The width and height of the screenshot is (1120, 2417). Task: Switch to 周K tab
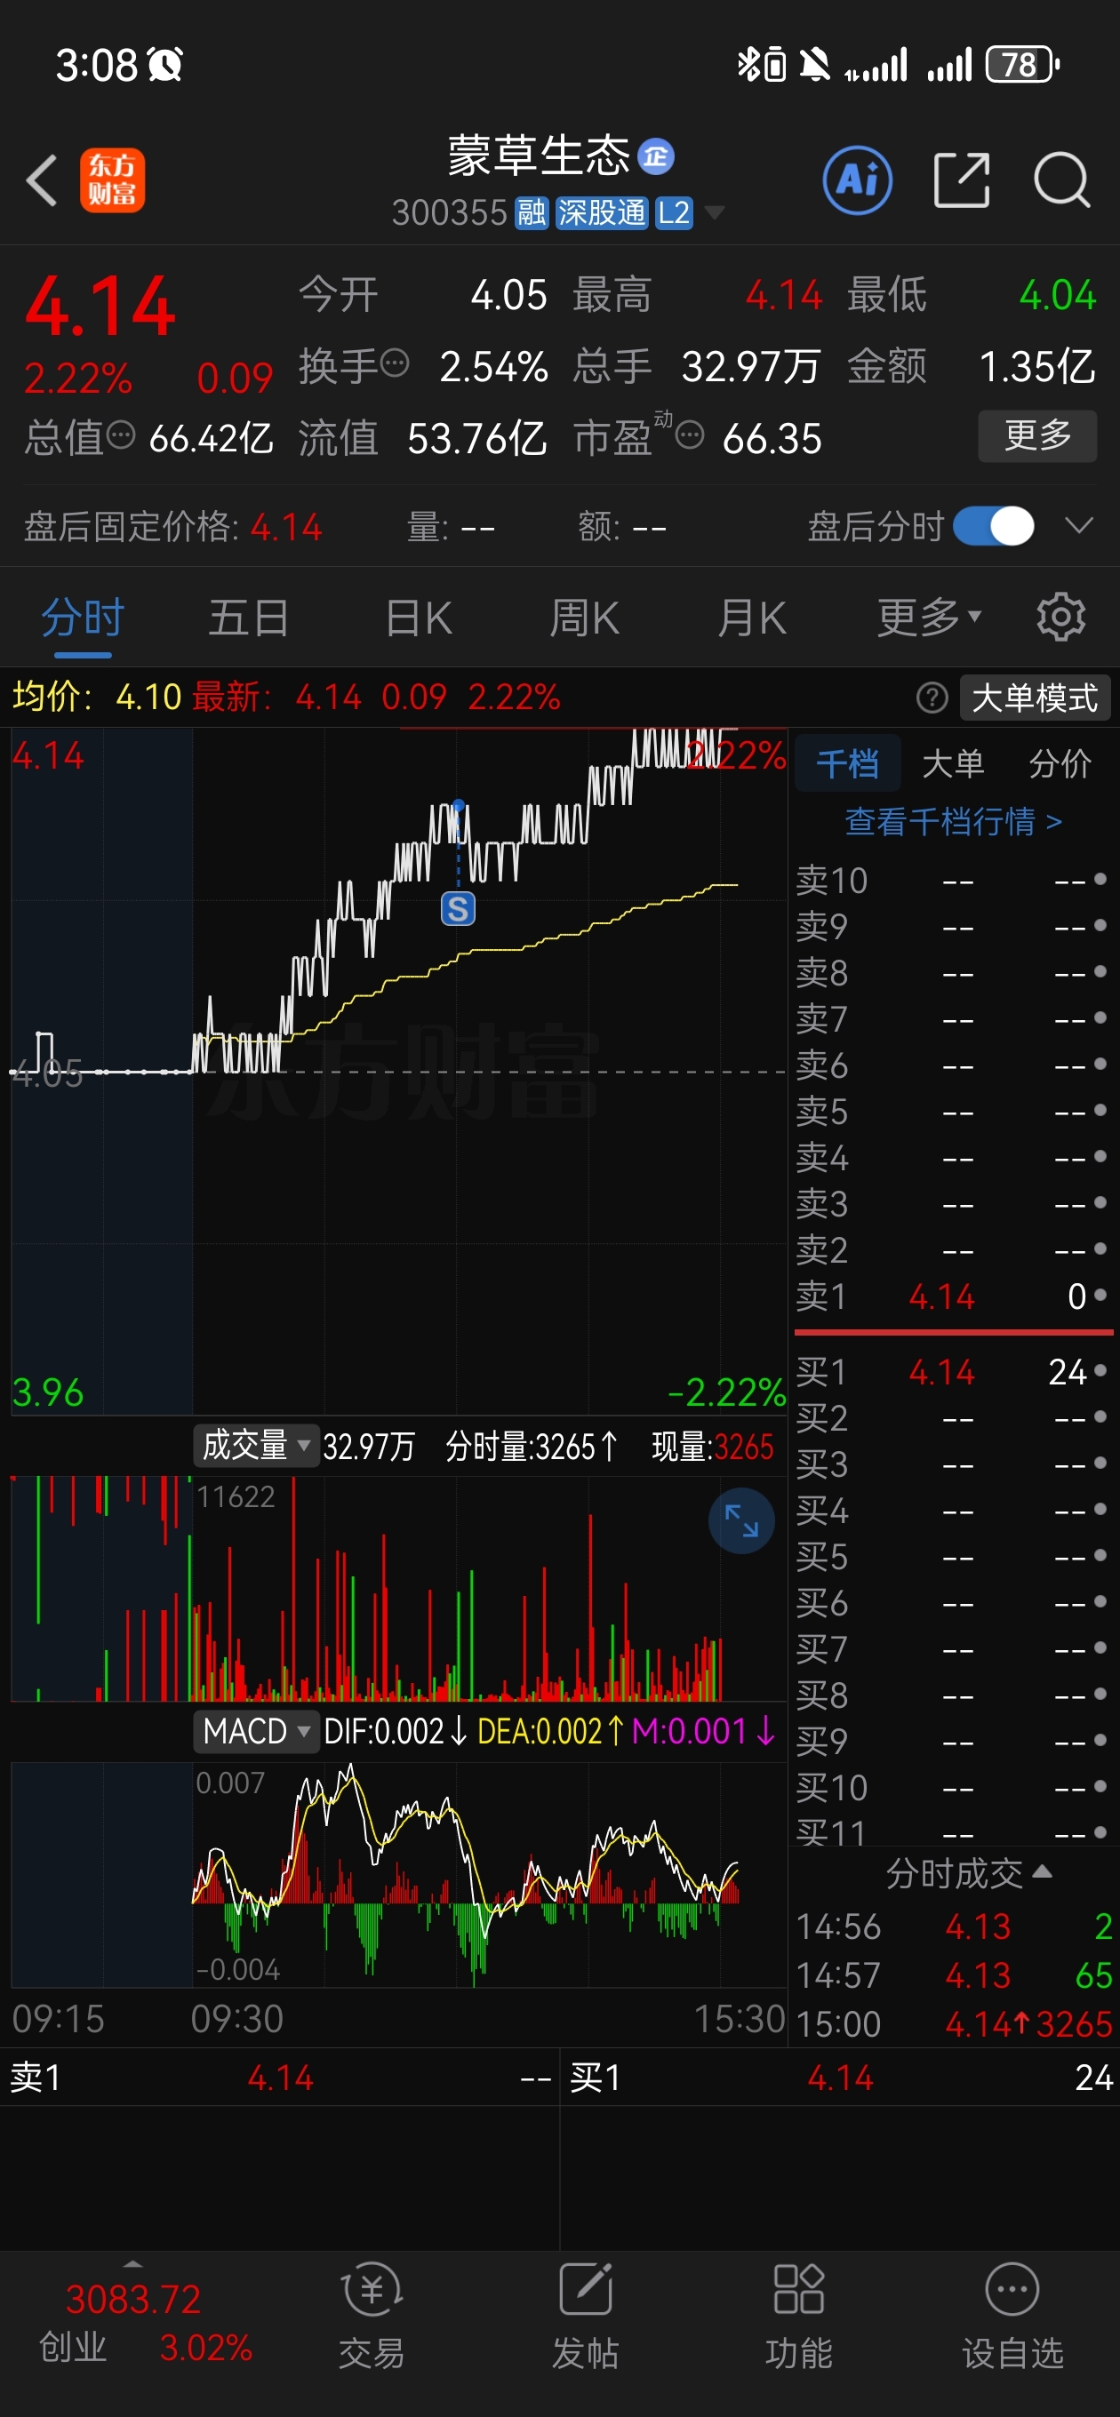click(x=584, y=617)
